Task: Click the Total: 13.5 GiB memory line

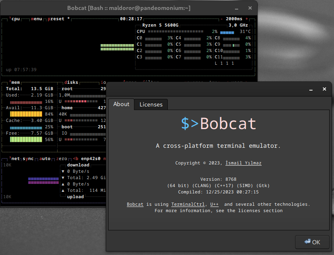Action: pos(29,89)
